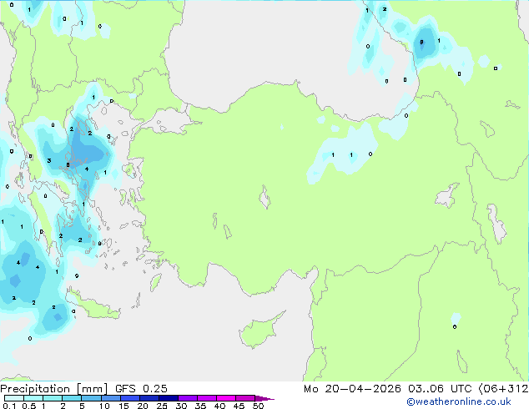This screenshot has height=409, width=529.
Task: Choose the 10–15 mm legend swatch
Action: click(110, 398)
